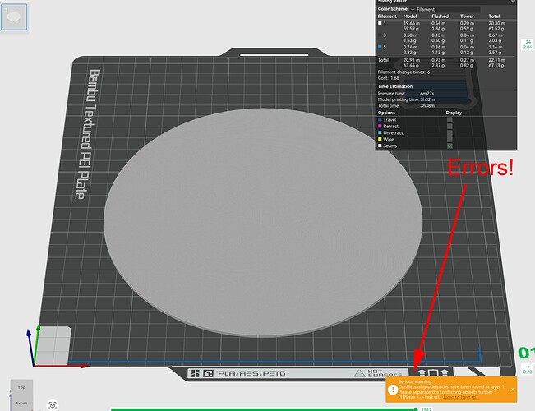535x411 pixels.
Task: Click the Wipe option label
Action: click(x=389, y=139)
